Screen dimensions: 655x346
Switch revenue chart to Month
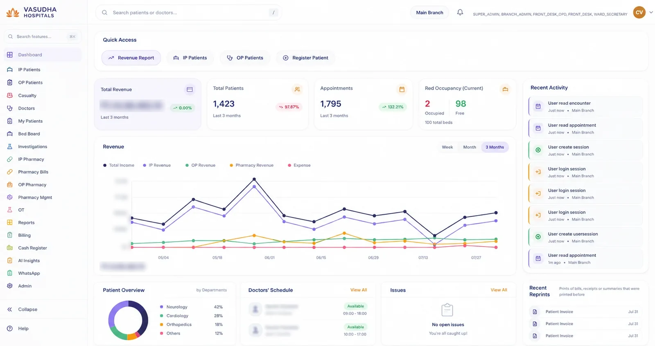tap(470, 147)
